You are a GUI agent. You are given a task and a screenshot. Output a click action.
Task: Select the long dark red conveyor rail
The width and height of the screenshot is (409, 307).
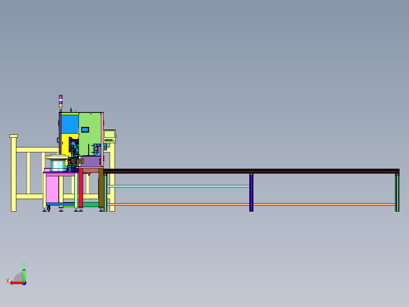(x=251, y=171)
